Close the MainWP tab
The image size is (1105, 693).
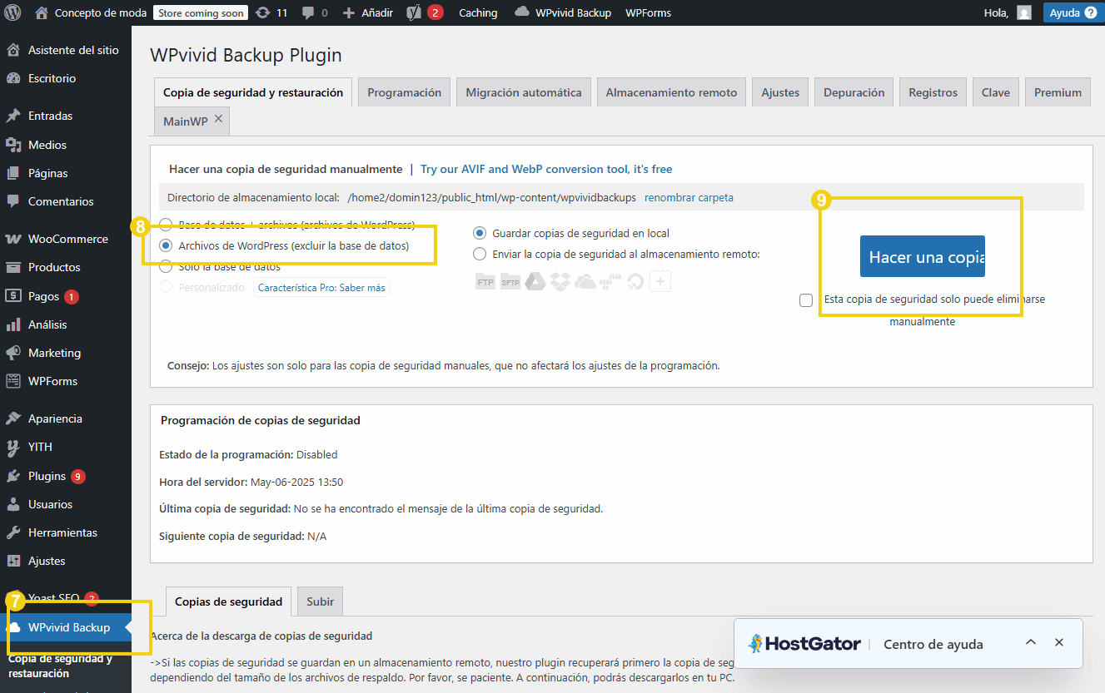pyautogui.click(x=219, y=120)
